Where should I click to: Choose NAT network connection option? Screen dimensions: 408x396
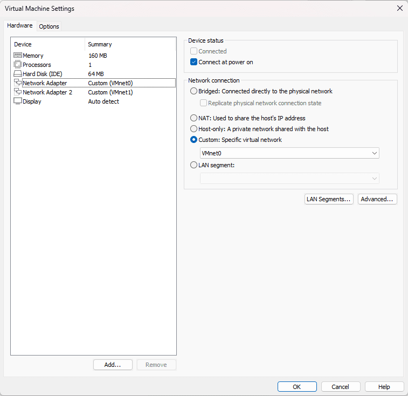194,118
